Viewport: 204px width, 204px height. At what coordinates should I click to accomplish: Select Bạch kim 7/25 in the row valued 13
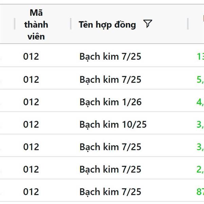[x=110, y=56]
